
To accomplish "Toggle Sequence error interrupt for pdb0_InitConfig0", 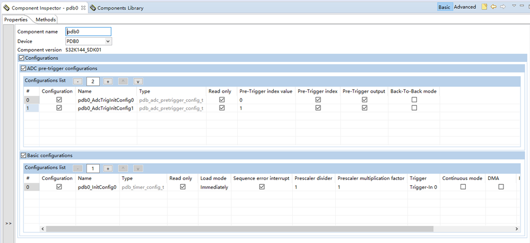I will (262, 187).
